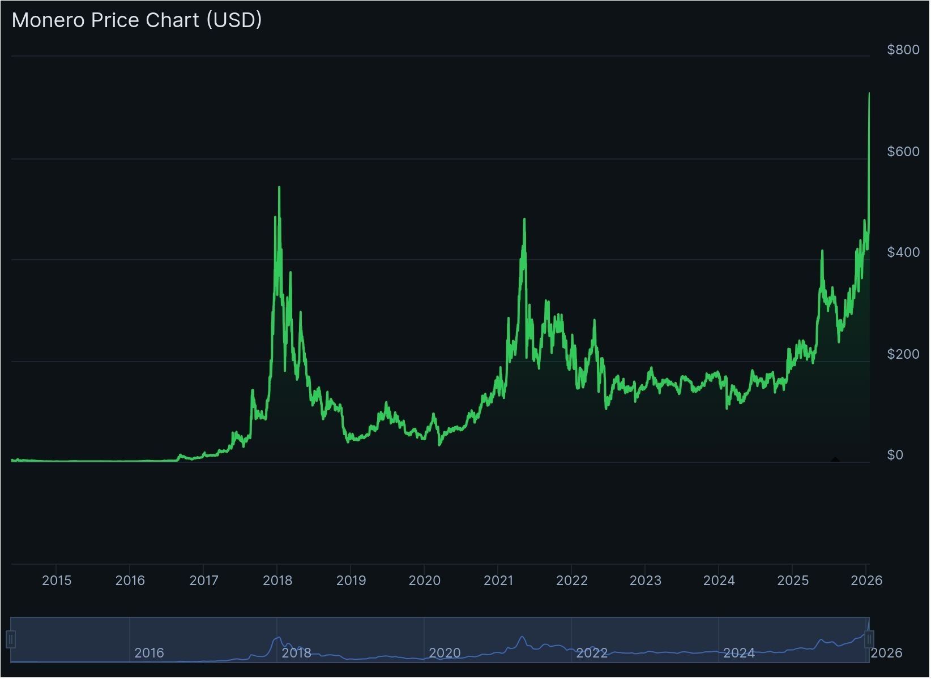Screen dimensions: 931x679
Task: Select the 2020 label inside the range navigator
Action: click(x=445, y=654)
